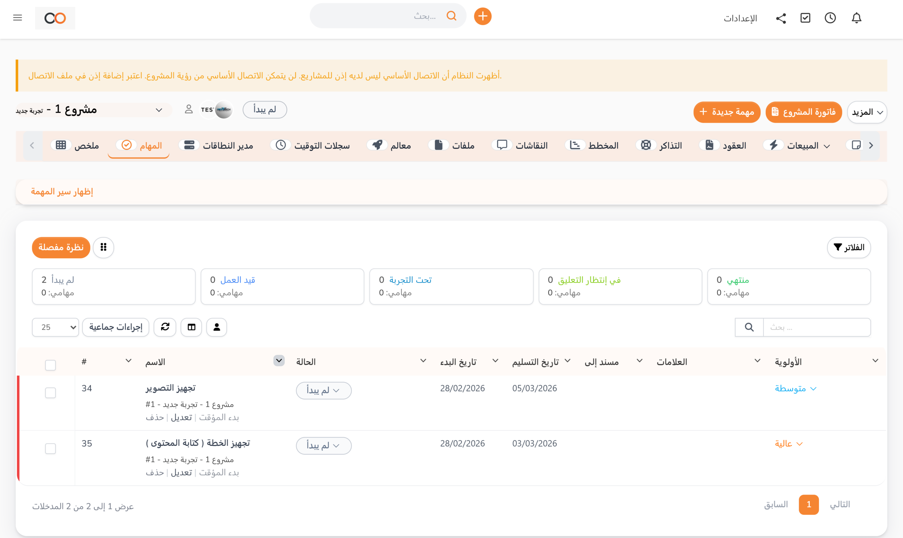Open status dropdown for task 34
This screenshot has height=538, width=903.
[x=323, y=391]
